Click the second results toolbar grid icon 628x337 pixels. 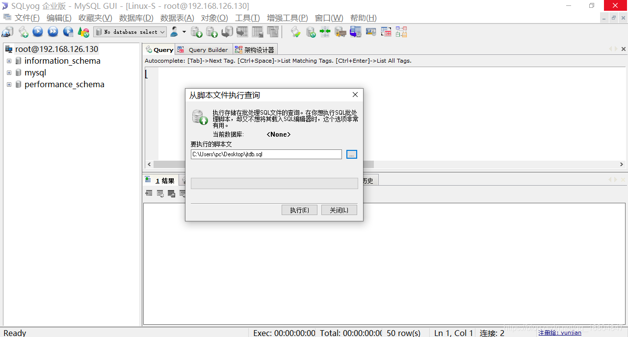(x=160, y=193)
